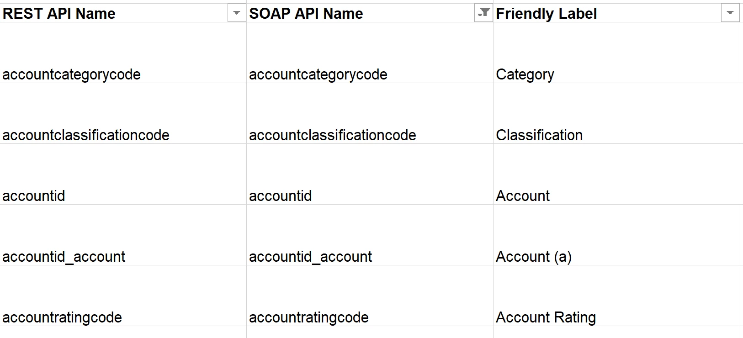Click the REST accountratingcode cell

(123, 296)
